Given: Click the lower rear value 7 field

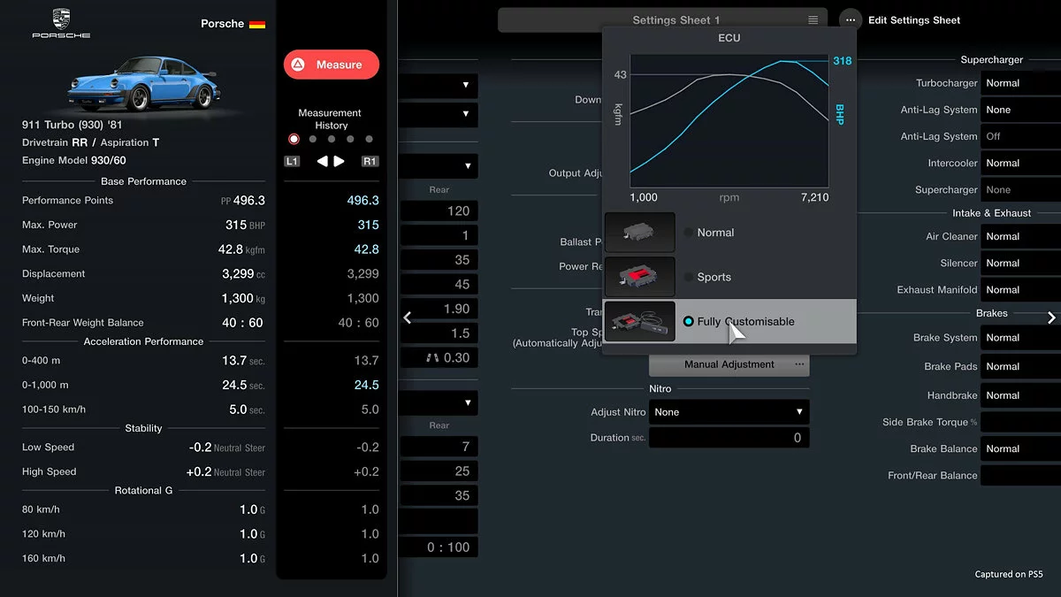Looking at the screenshot, I should point(439,447).
